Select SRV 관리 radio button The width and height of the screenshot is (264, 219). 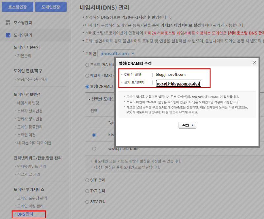pos(87,202)
